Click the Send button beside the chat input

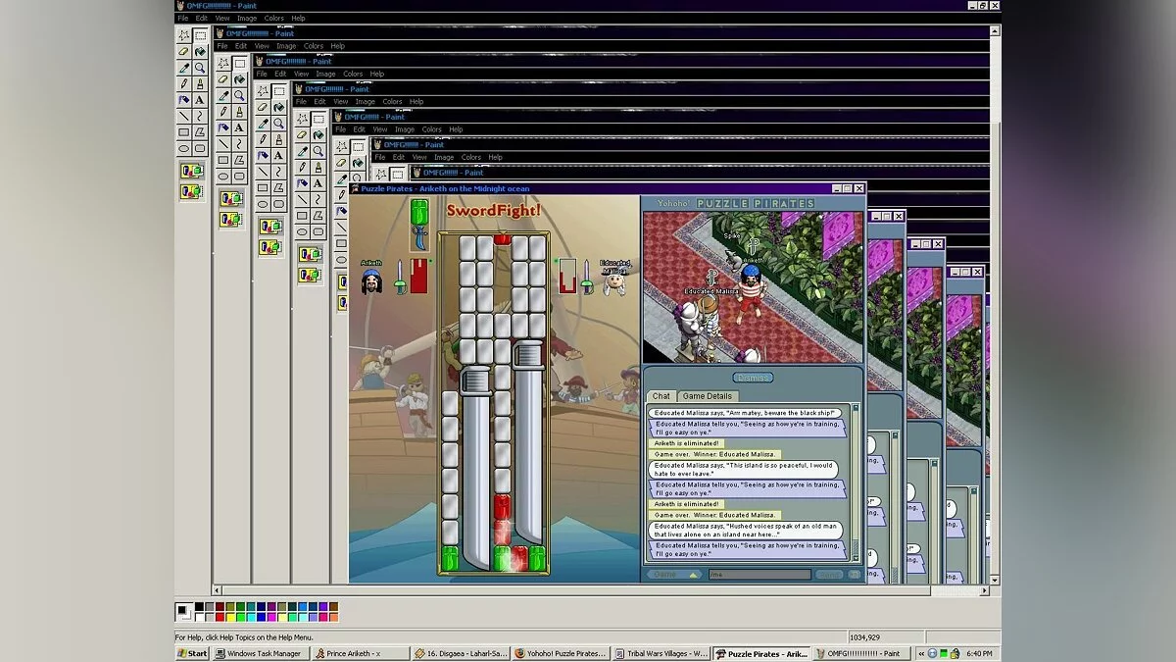pos(829,575)
